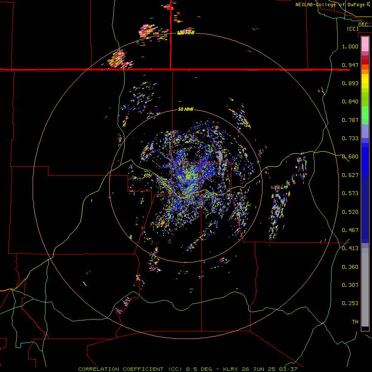The height and width of the screenshot is (372, 372).
Task: Pick the pink segment at the top of the colorbar
Action: click(365, 44)
